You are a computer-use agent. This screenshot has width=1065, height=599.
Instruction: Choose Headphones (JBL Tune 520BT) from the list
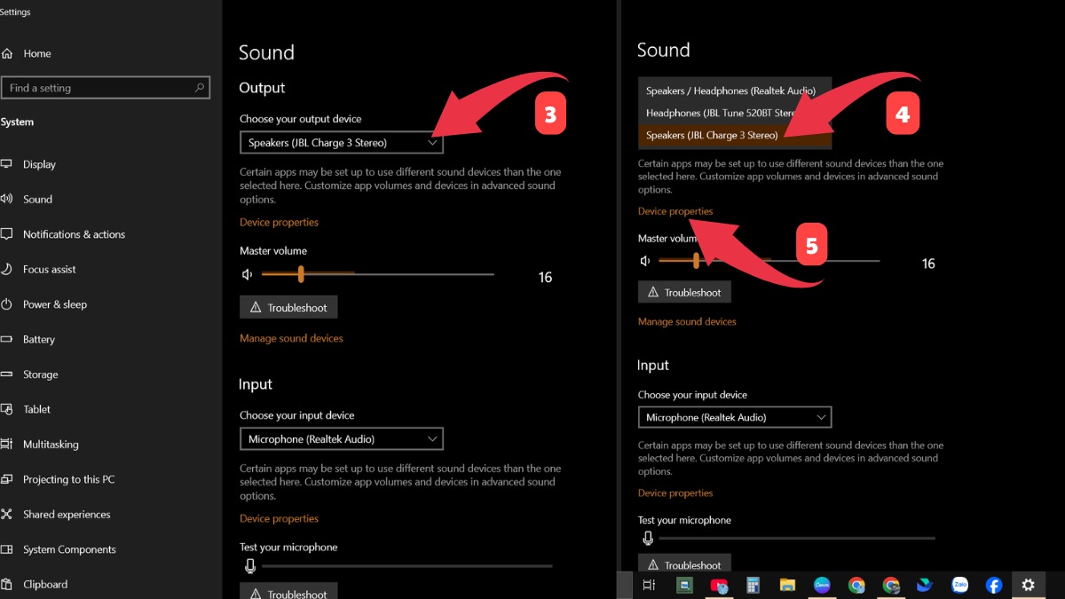click(720, 113)
